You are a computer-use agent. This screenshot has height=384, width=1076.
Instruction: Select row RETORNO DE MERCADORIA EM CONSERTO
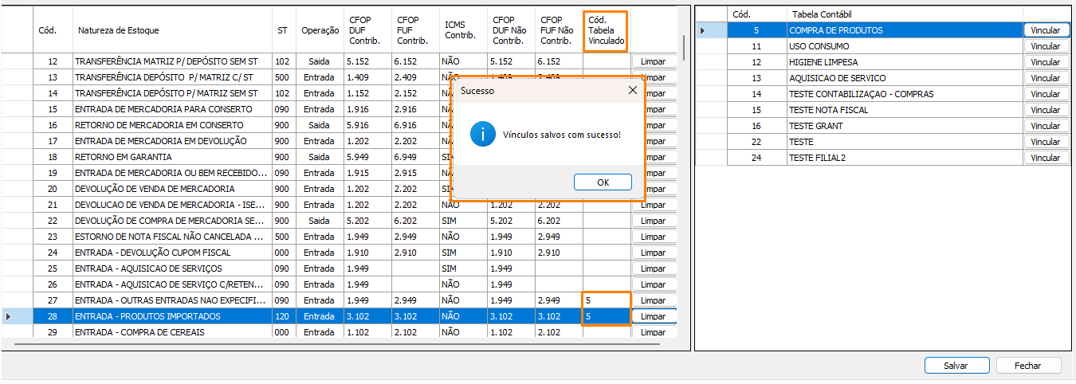coord(338,125)
